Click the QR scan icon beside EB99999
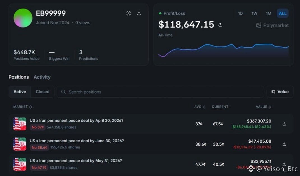 coord(129,13)
